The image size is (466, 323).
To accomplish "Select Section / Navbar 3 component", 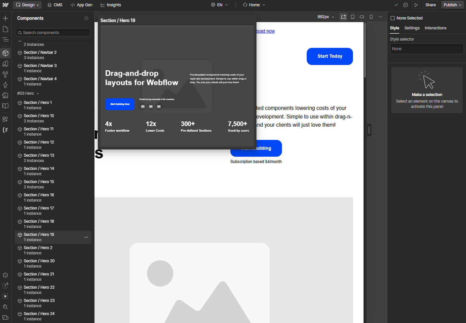I will coord(53,68).
